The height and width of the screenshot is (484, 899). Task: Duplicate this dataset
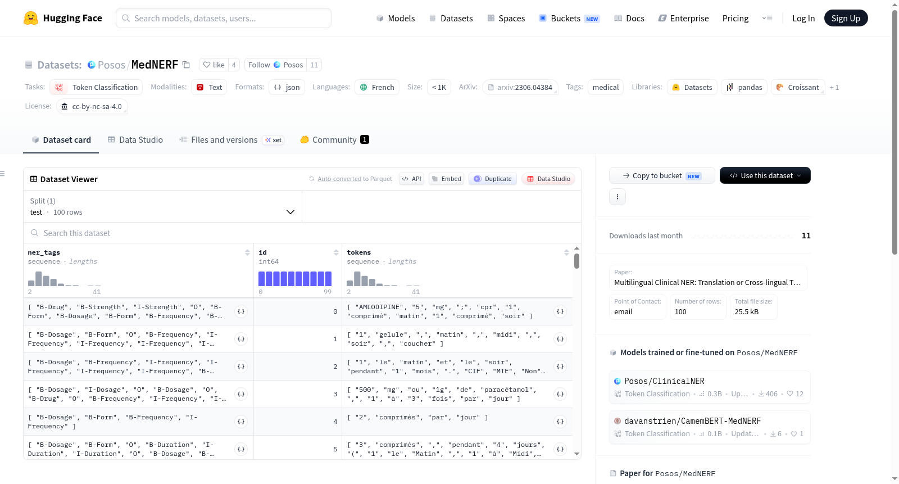(x=492, y=179)
